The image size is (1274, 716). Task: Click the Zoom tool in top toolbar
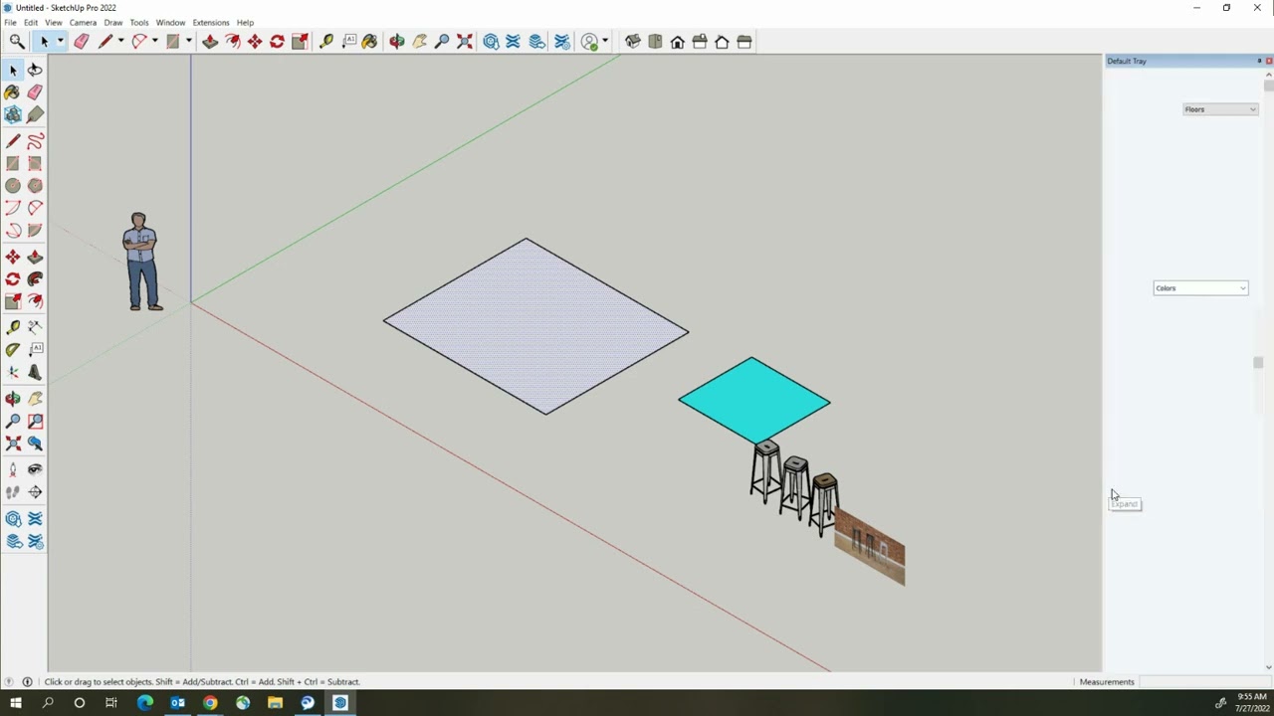tap(442, 41)
